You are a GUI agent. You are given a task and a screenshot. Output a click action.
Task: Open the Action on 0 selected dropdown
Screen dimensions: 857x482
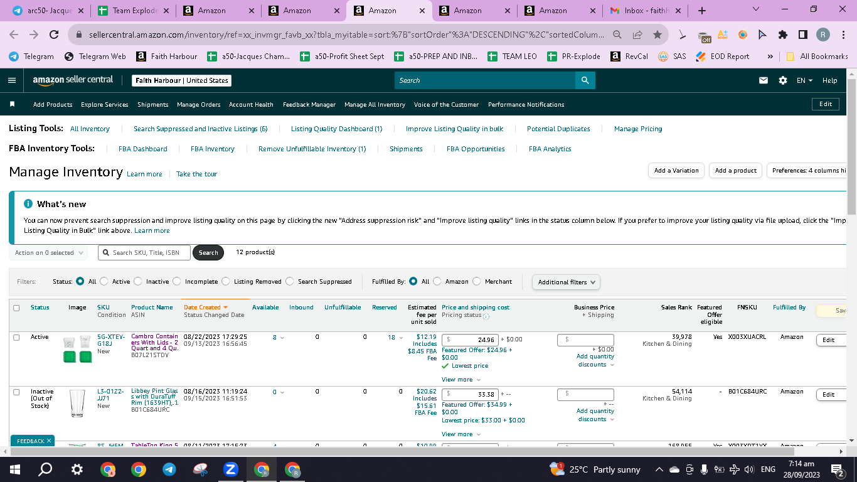[x=50, y=253]
